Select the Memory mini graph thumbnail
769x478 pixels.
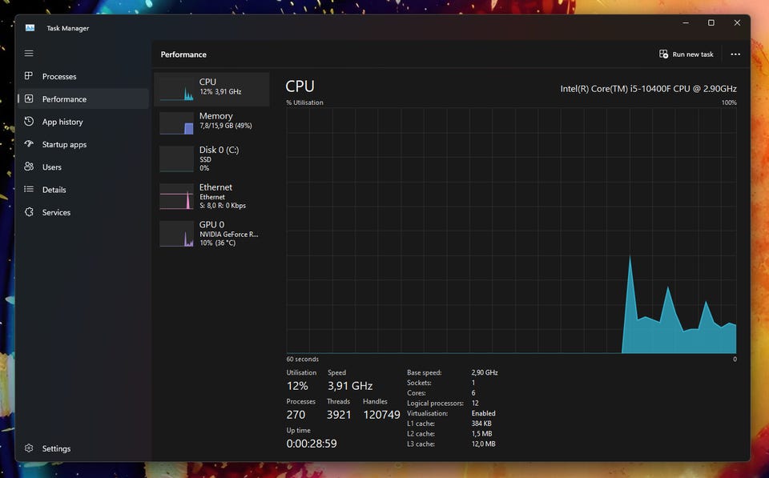[x=176, y=123]
